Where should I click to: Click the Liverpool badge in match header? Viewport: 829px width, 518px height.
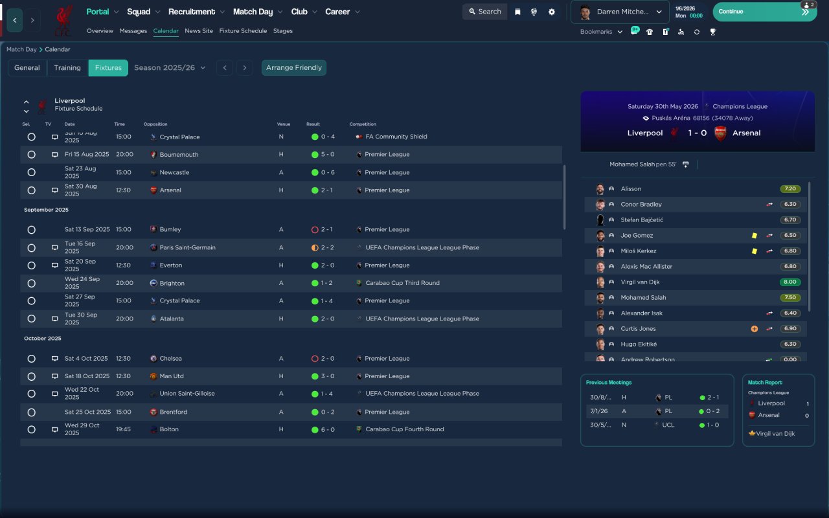[x=674, y=133]
